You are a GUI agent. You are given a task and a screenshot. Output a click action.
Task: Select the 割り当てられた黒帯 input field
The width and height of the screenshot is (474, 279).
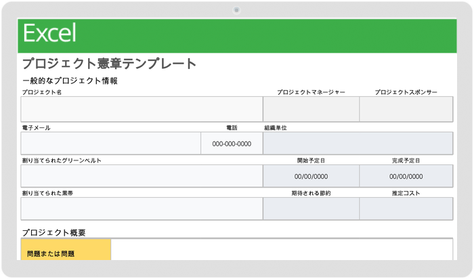click(142, 209)
